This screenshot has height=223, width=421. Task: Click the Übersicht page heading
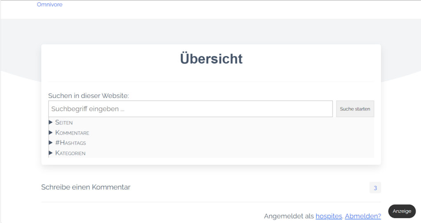[211, 59]
